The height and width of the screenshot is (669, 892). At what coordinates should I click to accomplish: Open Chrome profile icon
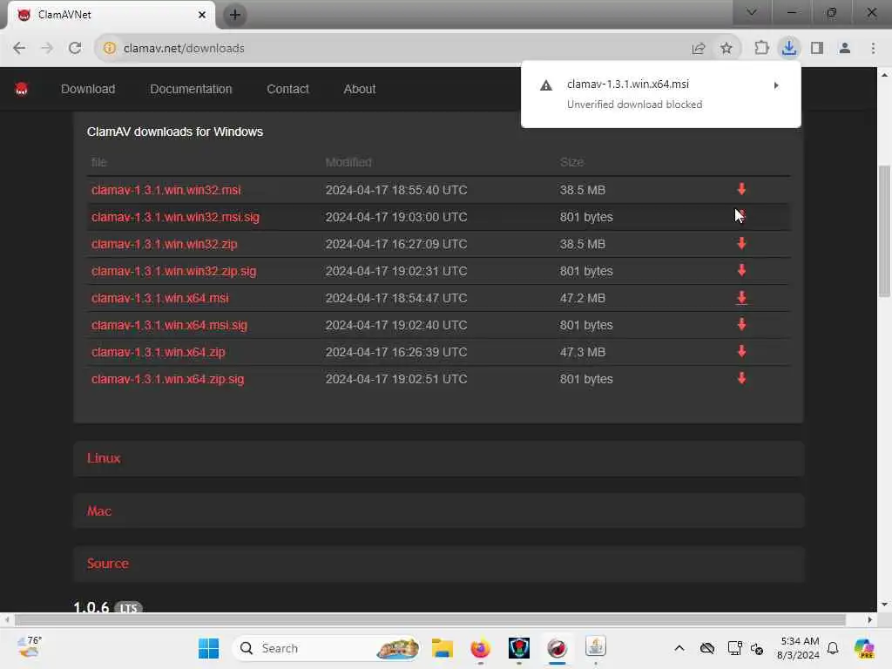coord(845,49)
